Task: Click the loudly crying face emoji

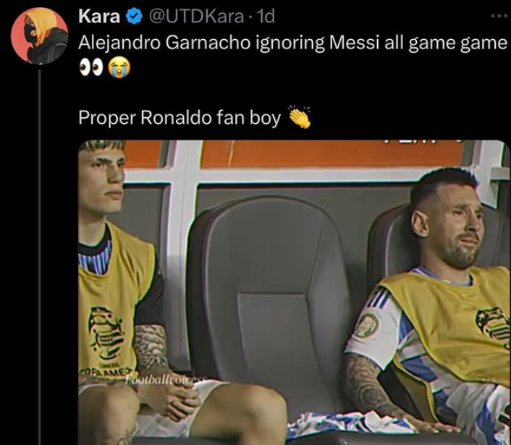Action: [119, 68]
